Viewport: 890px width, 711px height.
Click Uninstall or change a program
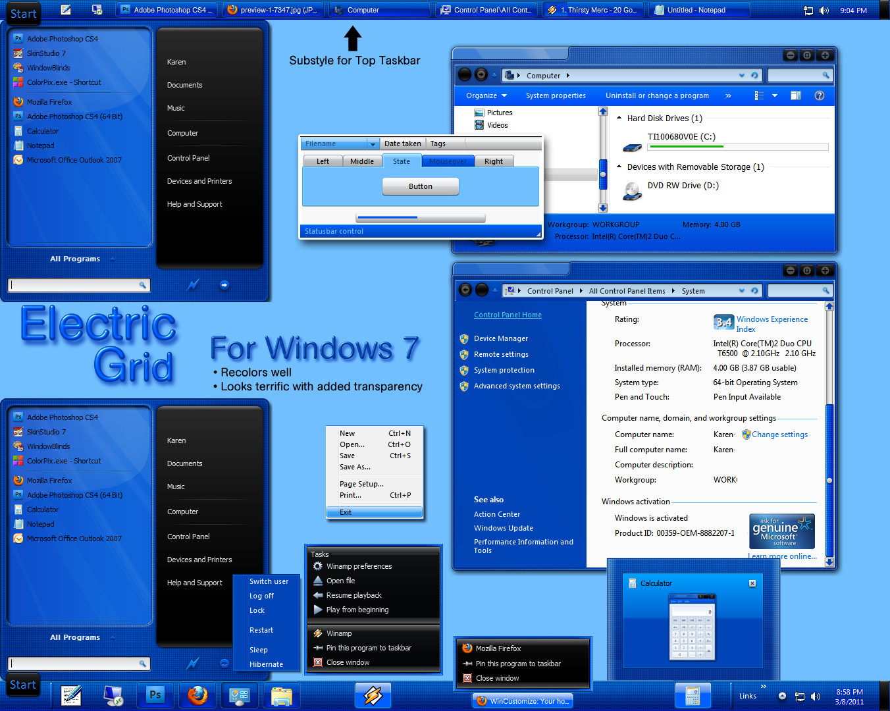pos(657,95)
